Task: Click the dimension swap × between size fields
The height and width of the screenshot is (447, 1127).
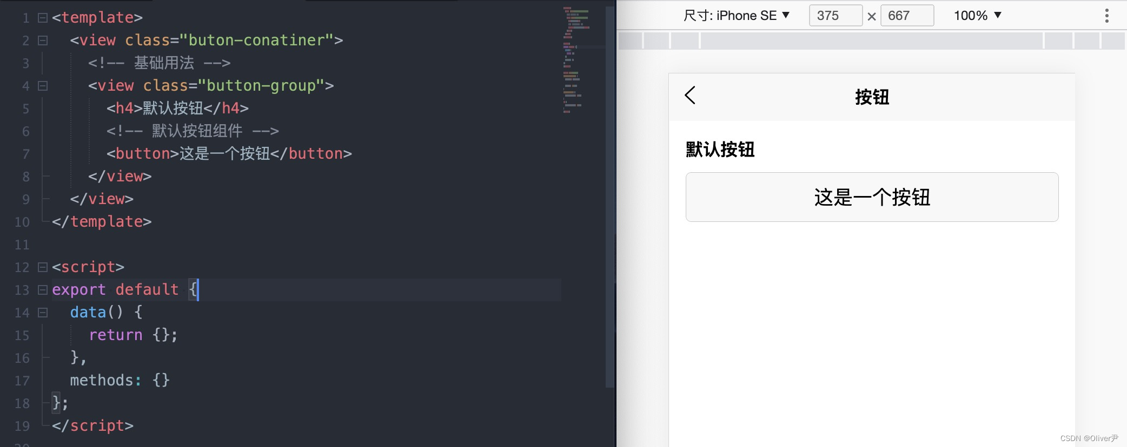Action: coord(872,17)
